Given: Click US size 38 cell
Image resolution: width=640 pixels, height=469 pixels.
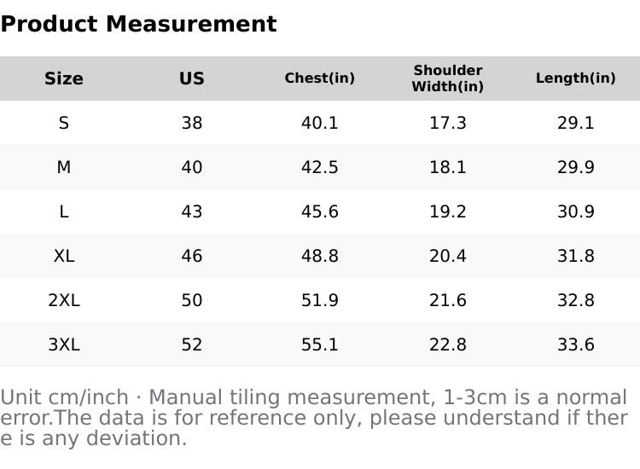Looking at the screenshot, I should pyautogui.click(x=192, y=123).
